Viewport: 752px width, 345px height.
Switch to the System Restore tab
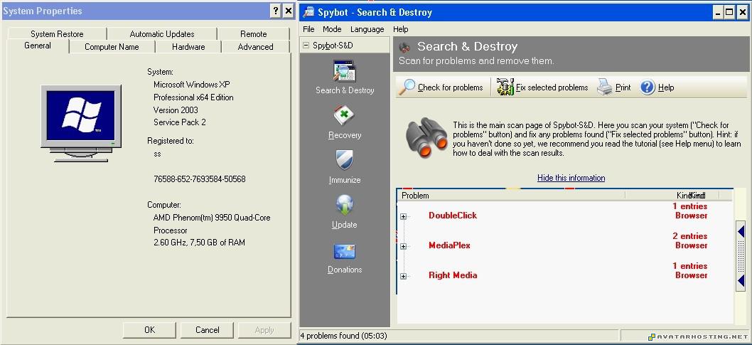57,34
